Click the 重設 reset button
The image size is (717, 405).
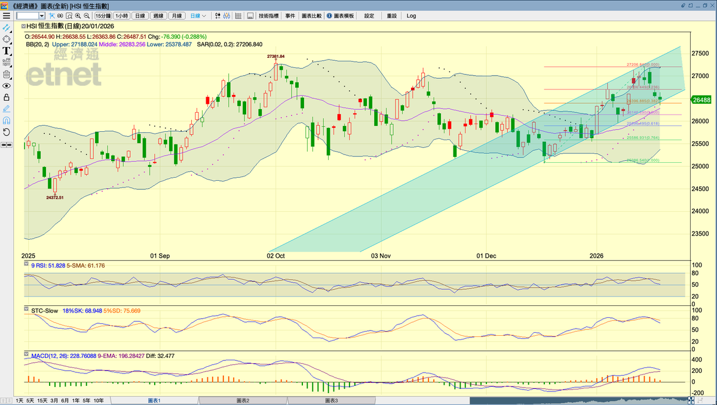click(391, 16)
